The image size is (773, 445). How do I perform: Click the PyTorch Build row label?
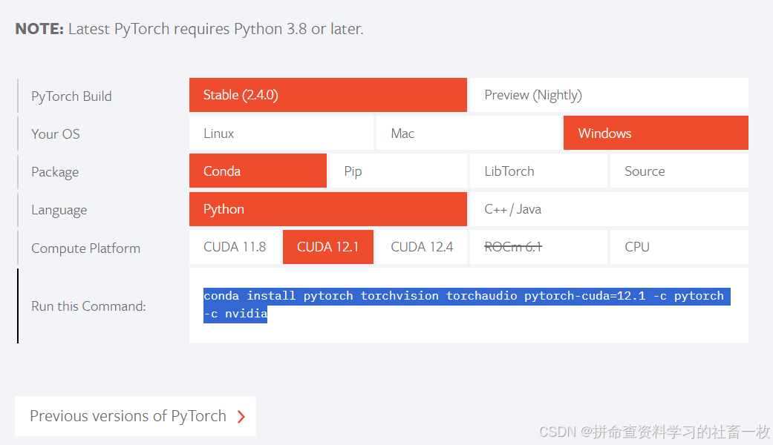(x=71, y=96)
